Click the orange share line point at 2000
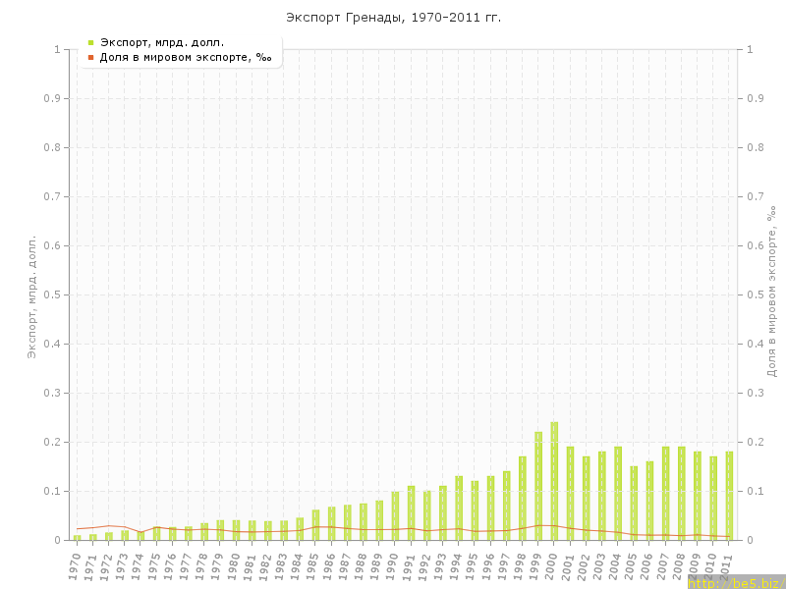Screen dimensions: 786x589 [554, 525]
